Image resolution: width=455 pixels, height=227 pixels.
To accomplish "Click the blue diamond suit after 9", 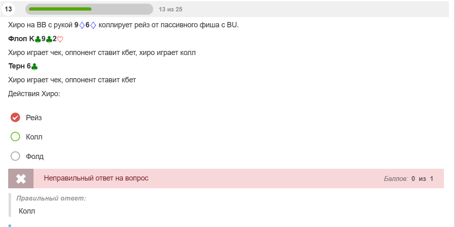I will 82,26.
